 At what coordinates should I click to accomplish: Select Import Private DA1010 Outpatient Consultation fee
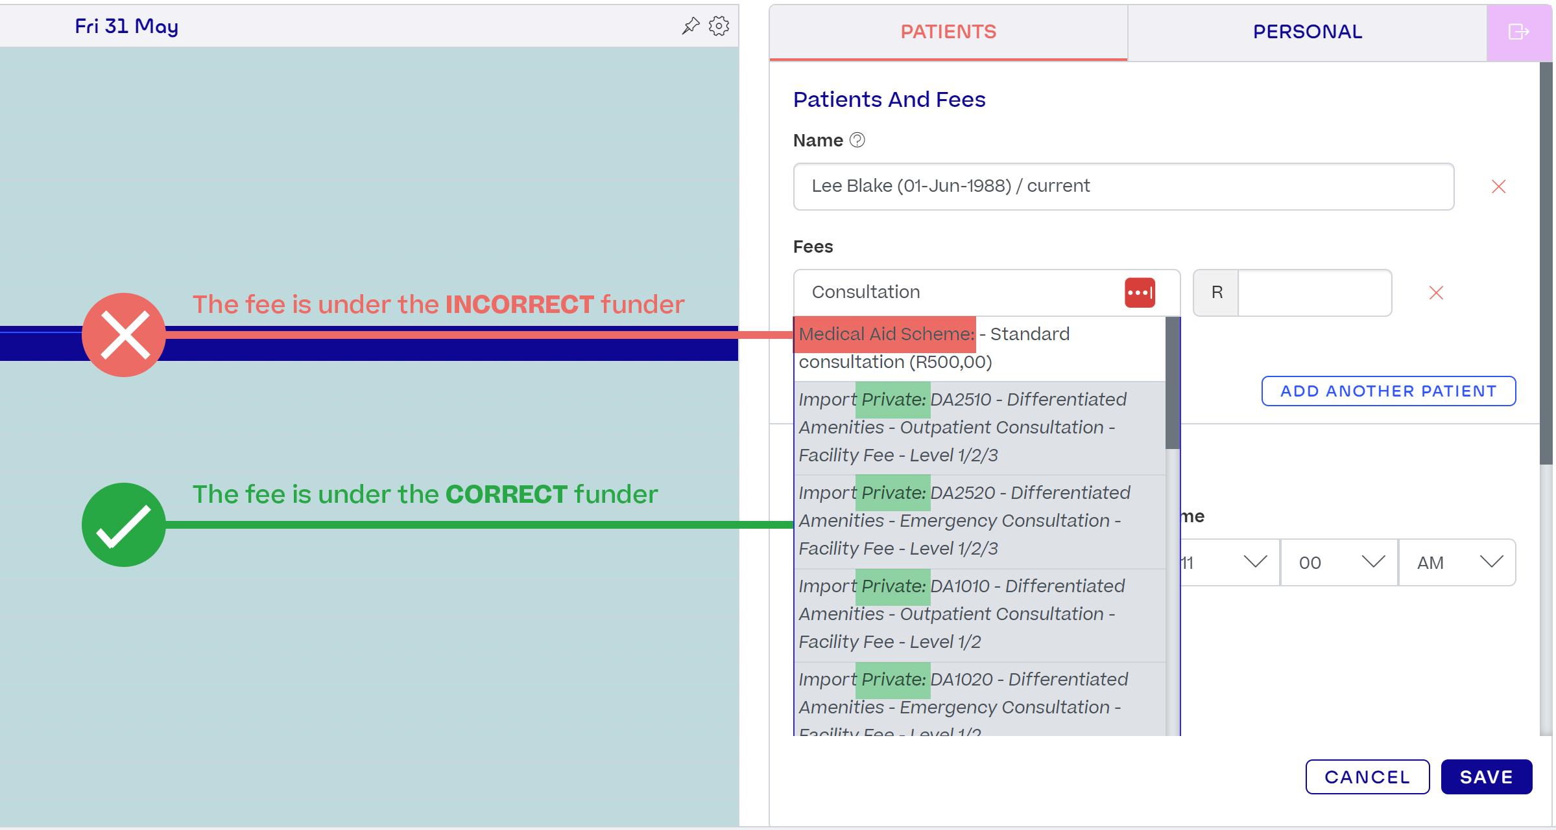pos(979,614)
